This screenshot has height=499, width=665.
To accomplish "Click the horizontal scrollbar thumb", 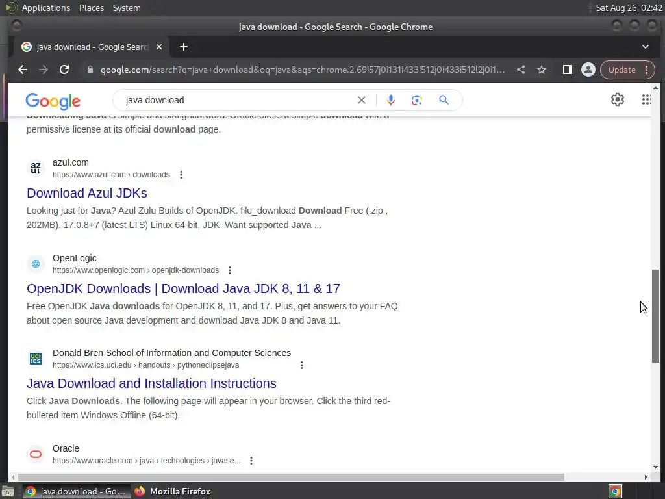I will click(x=290, y=478).
